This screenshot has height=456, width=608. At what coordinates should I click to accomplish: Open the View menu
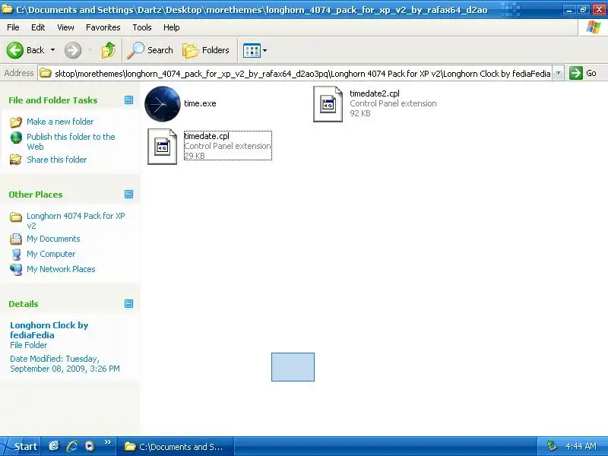(x=65, y=27)
